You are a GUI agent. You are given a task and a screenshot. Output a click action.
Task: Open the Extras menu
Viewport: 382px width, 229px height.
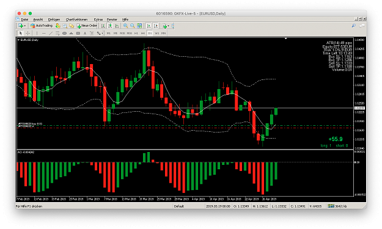point(98,20)
